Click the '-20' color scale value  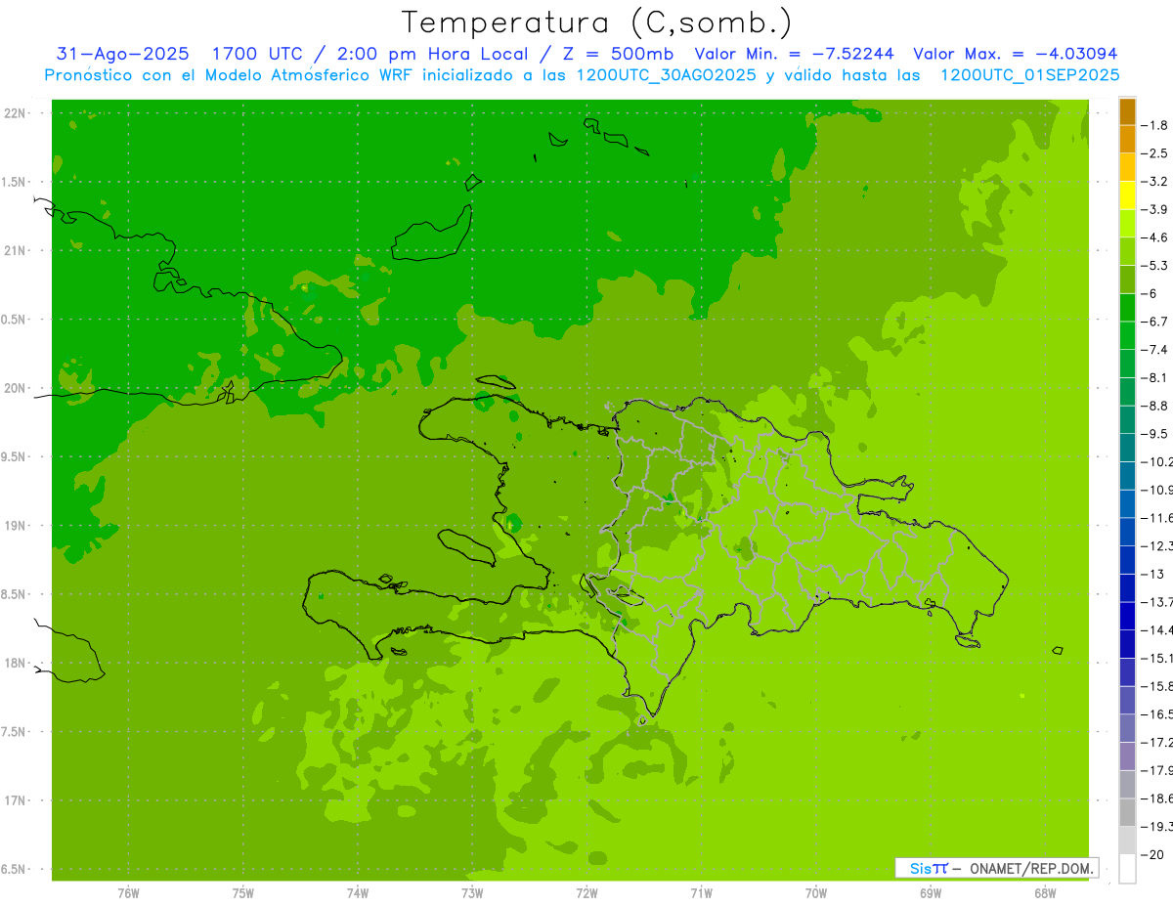coord(1152,854)
